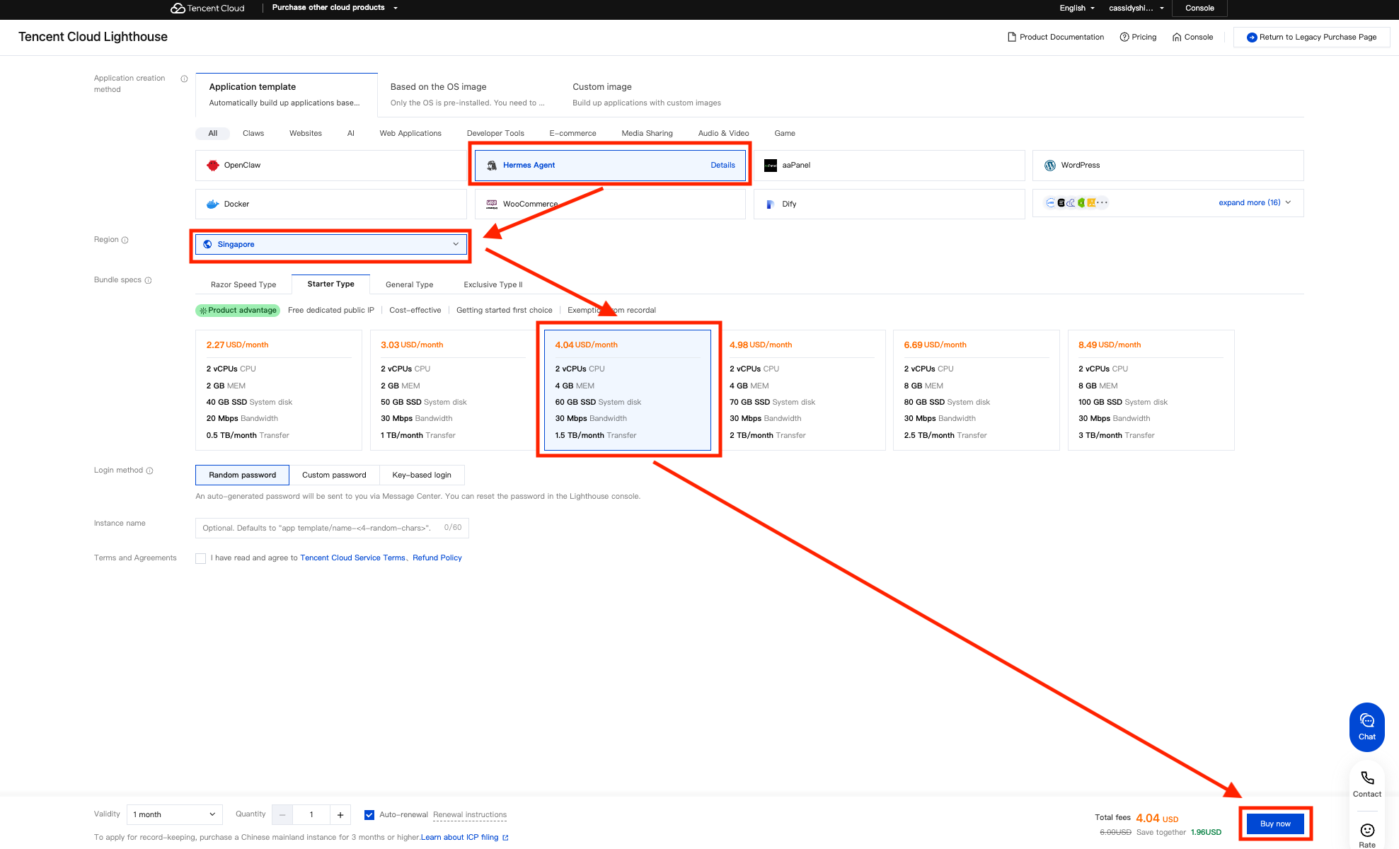This screenshot has width=1399, height=849.
Task: Click the Bundle specs info icon
Action: coord(148,280)
